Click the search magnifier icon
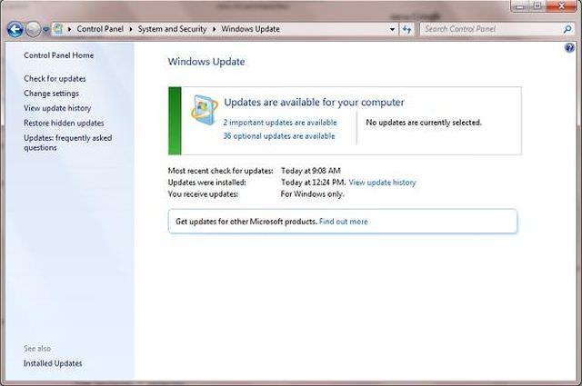Screen dimensions: 582x386 (567, 29)
